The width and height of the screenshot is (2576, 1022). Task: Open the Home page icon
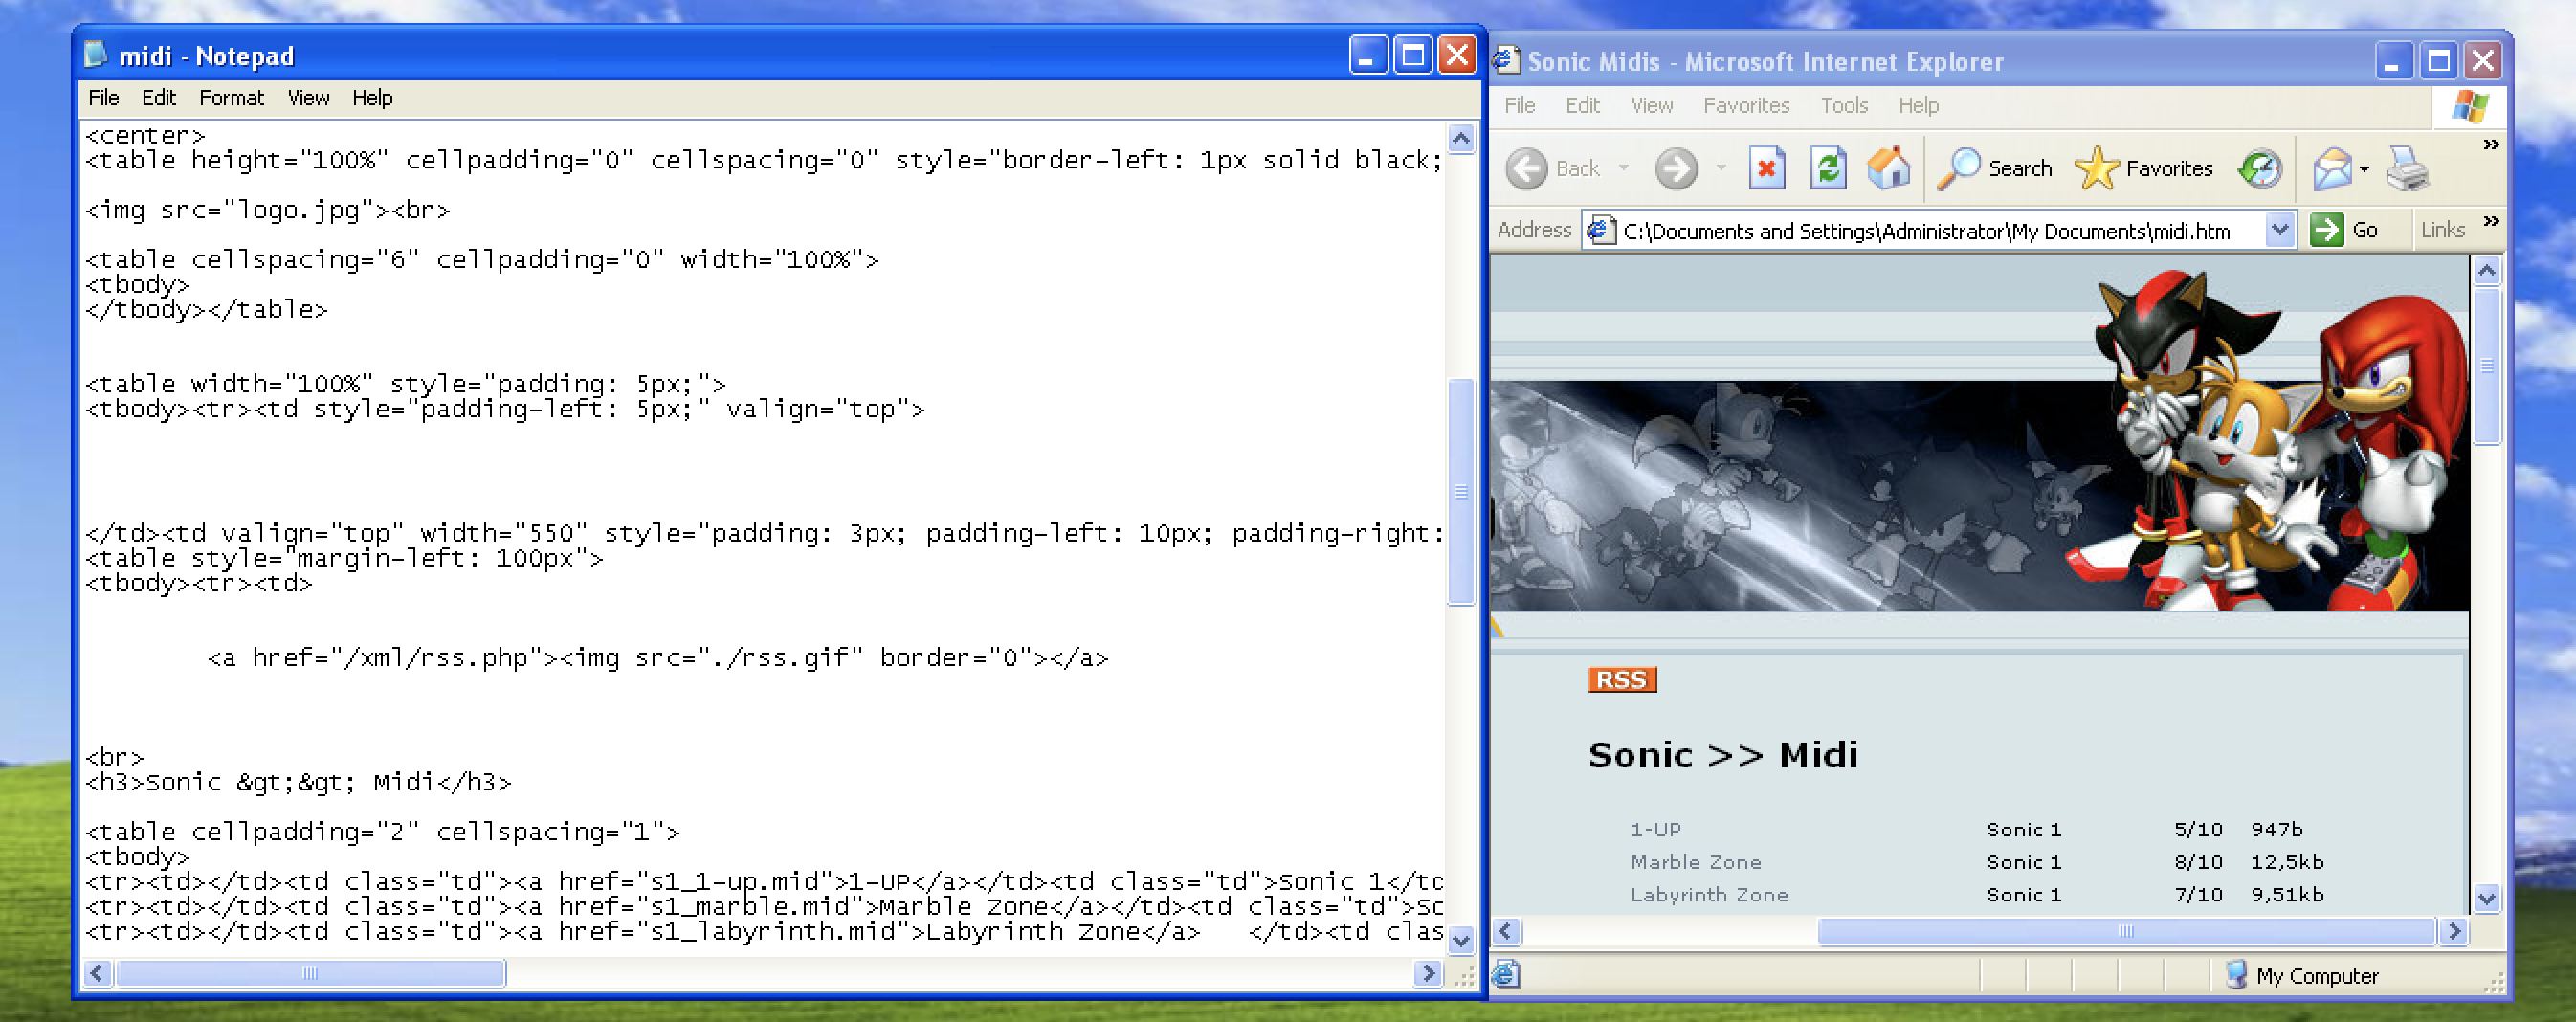tap(1888, 167)
